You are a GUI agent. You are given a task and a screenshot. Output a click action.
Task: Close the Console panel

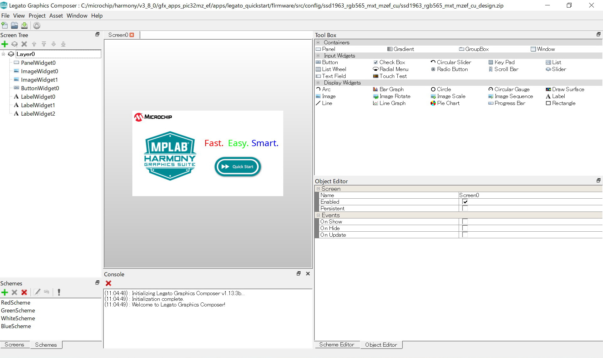click(x=308, y=274)
